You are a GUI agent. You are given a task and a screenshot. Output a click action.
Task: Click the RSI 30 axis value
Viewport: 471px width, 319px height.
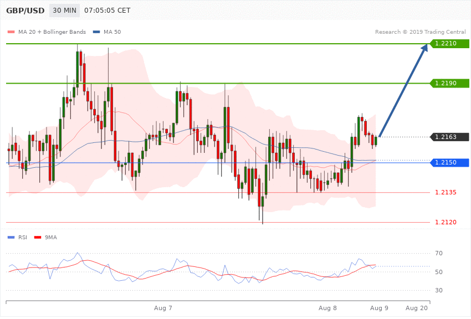pyautogui.click(x=438, y=290)
